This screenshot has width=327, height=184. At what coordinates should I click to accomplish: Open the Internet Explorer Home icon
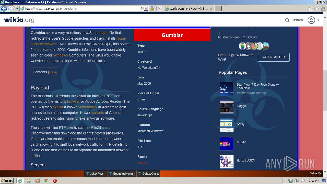coord(310,9)
